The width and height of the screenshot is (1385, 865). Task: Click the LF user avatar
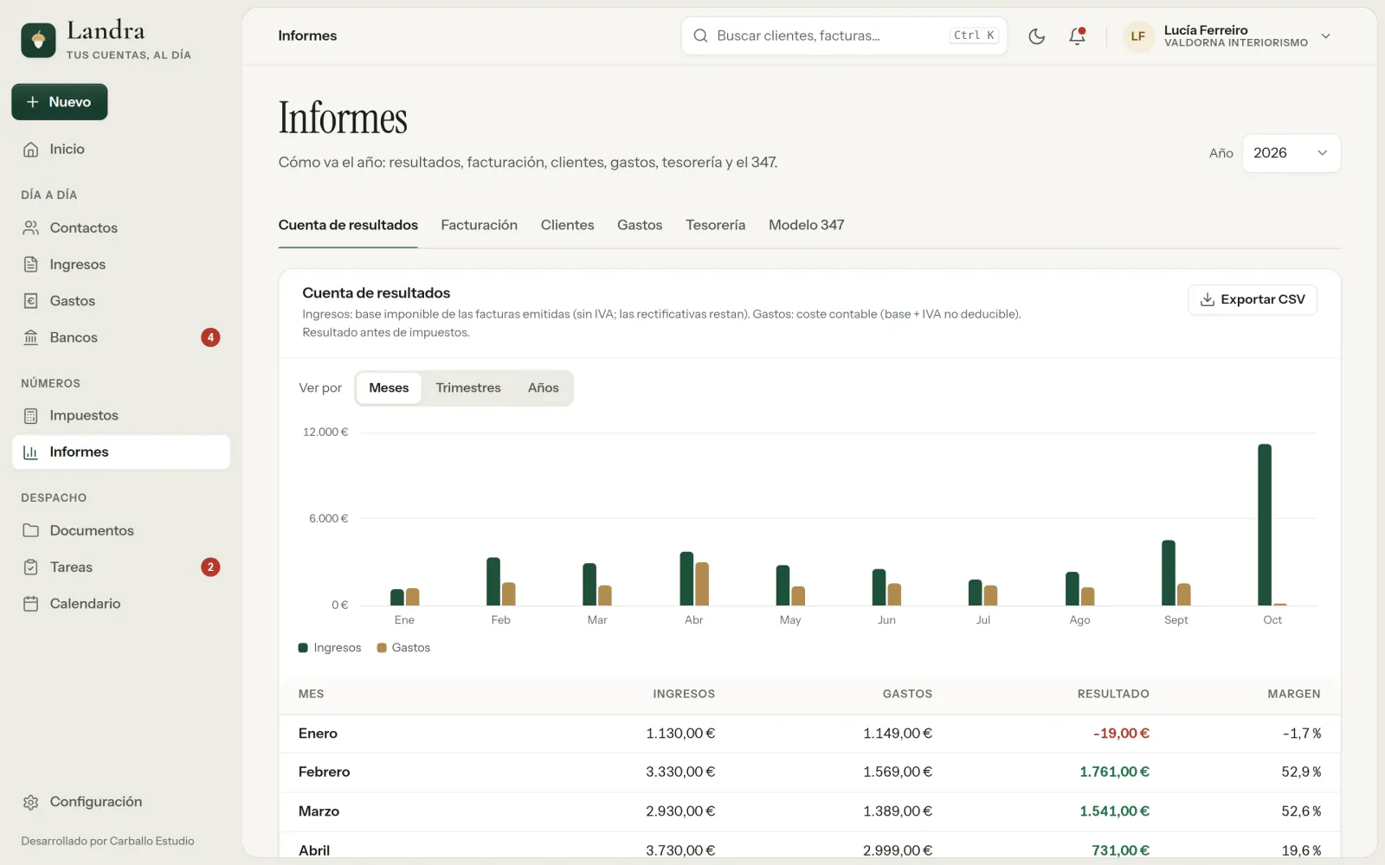point(1138,36)
